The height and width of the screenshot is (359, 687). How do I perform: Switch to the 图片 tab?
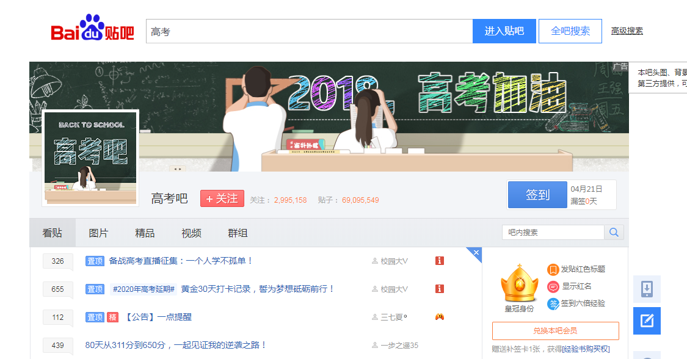click(98, 233)
